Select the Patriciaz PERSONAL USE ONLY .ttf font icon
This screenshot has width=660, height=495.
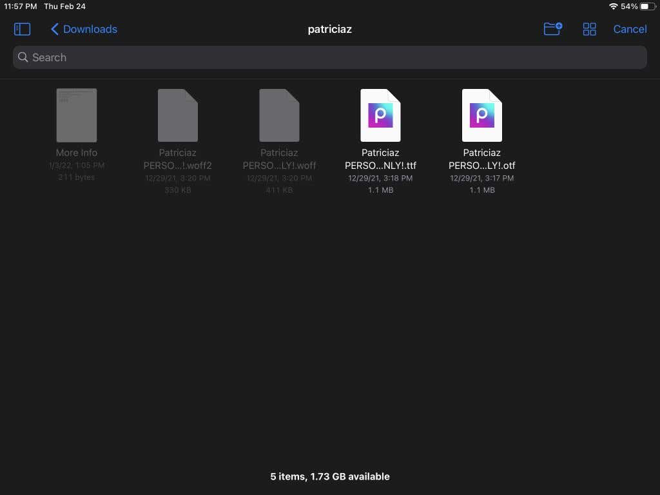click(x=380, y=115)
